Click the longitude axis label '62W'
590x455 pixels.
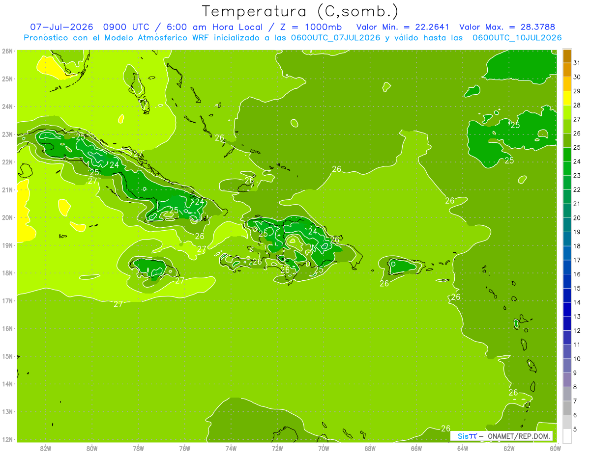coord(509,448)
